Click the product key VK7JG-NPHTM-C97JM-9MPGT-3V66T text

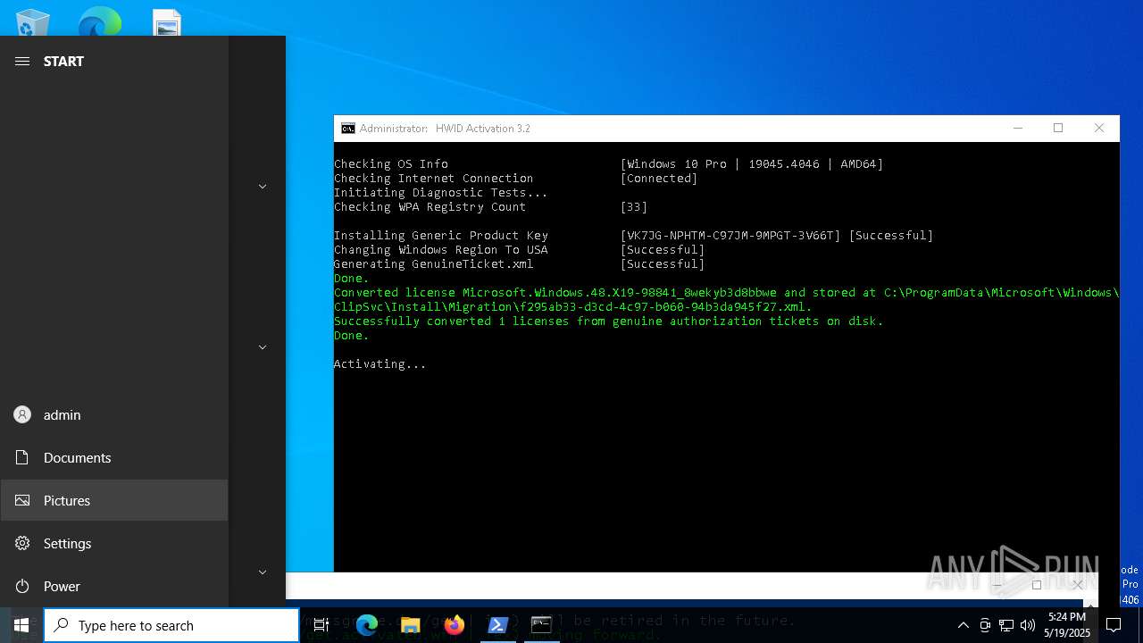pos(730,236)
